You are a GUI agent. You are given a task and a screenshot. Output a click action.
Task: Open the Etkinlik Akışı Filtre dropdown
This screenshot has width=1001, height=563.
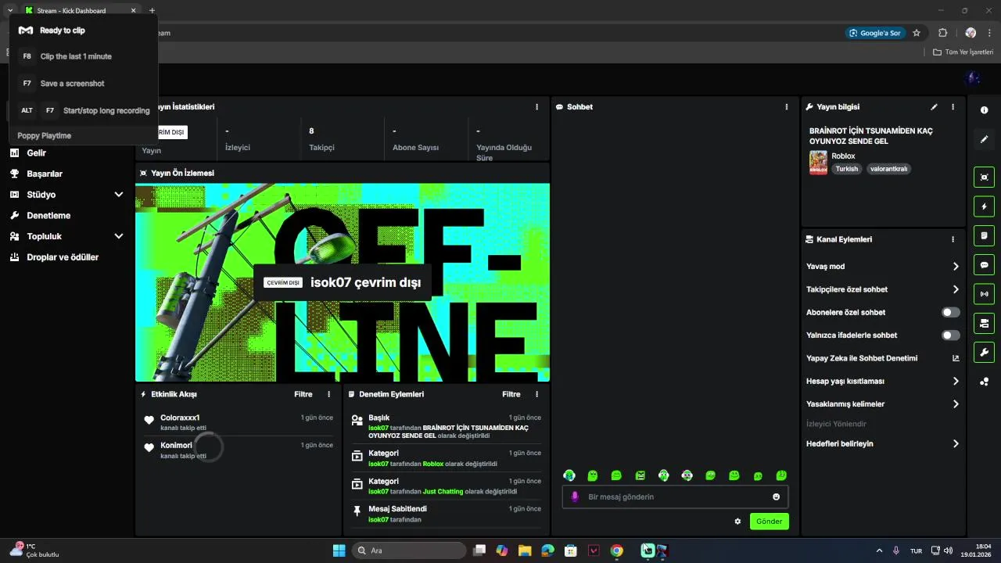pyautogui.click(x=303, y=394)
